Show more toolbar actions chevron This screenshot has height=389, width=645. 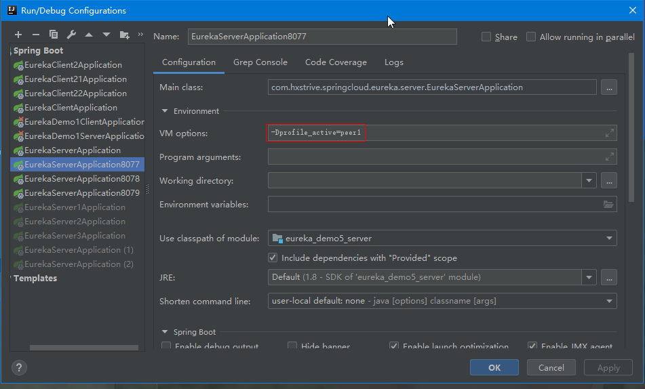140,35
